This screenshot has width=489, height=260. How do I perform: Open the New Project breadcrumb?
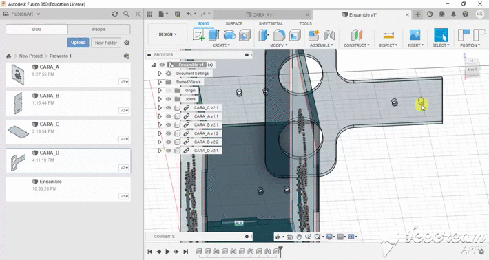pyautogui.click(x=30, y=56)
